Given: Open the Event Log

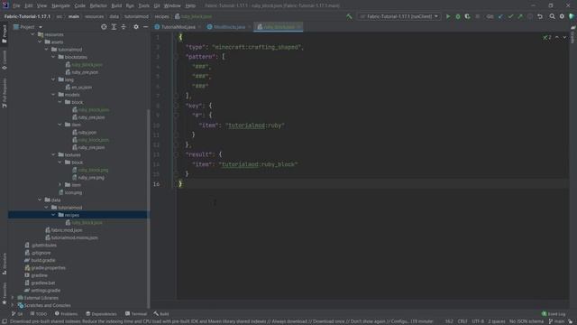Looking at the screenshot, I should 554,314.
